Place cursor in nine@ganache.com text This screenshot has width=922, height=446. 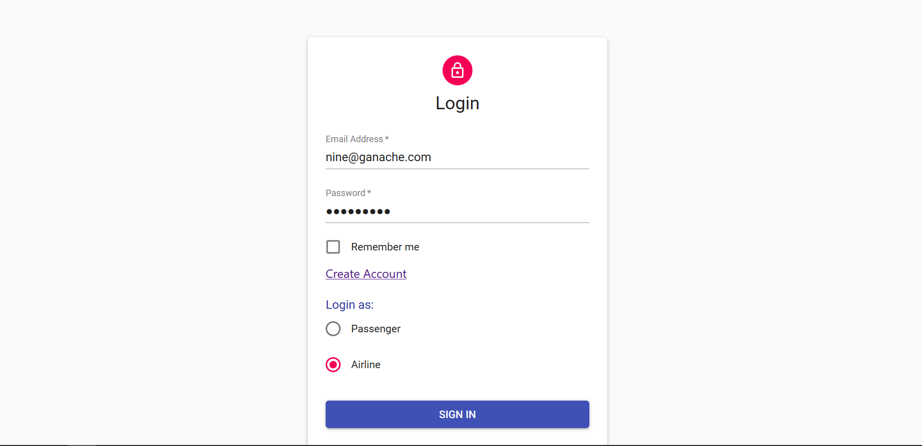[378, 157]
